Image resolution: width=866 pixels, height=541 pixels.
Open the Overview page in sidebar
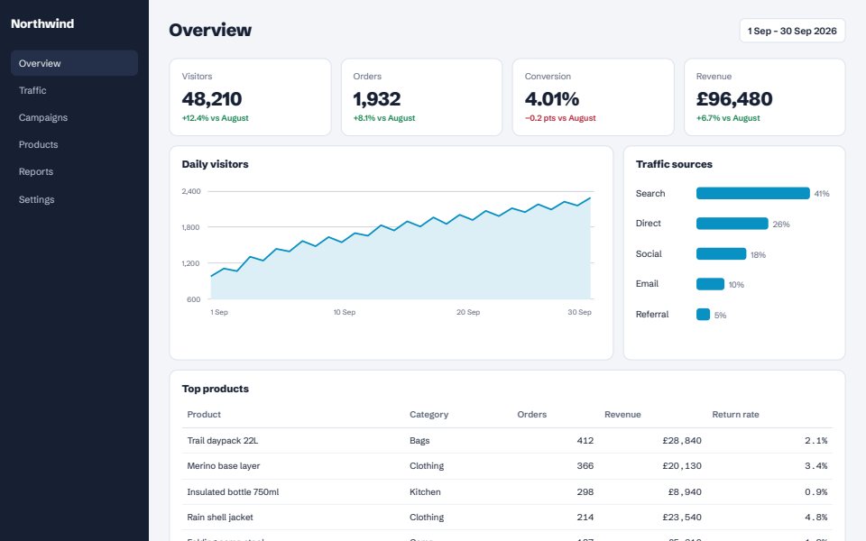[74, 63]
